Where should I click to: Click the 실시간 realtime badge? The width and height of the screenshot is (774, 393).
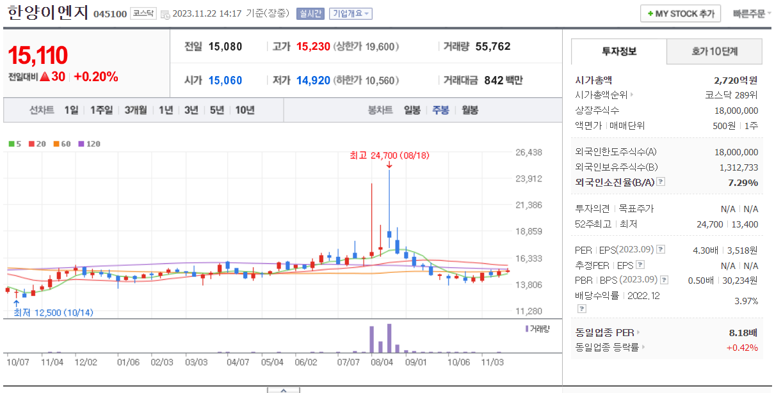click(x=310, y=13)
